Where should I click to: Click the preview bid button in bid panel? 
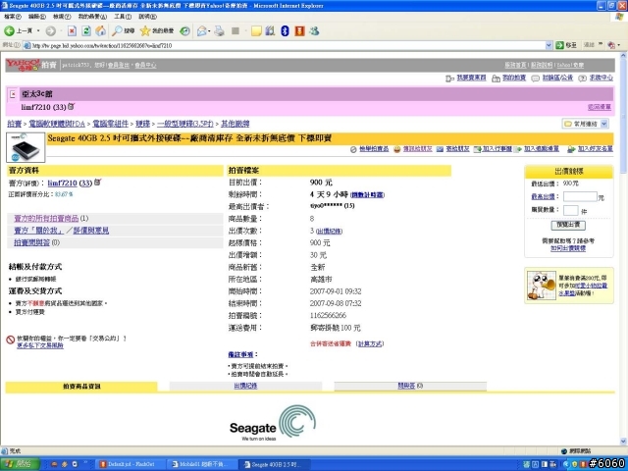click(x=568, y=225)
